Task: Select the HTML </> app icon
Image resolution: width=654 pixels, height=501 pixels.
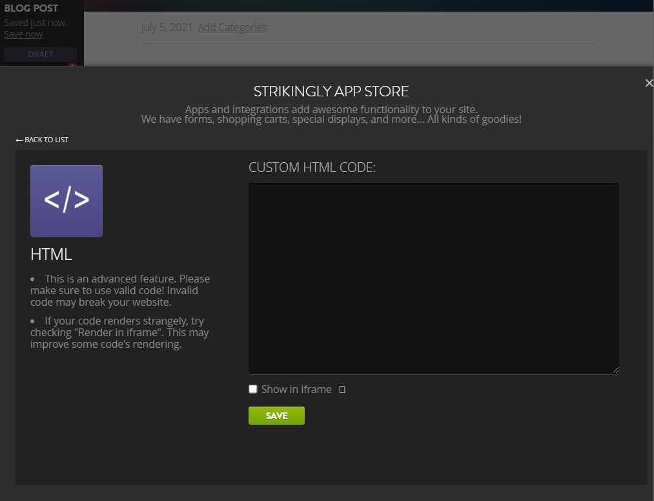Action: point(66,200)
